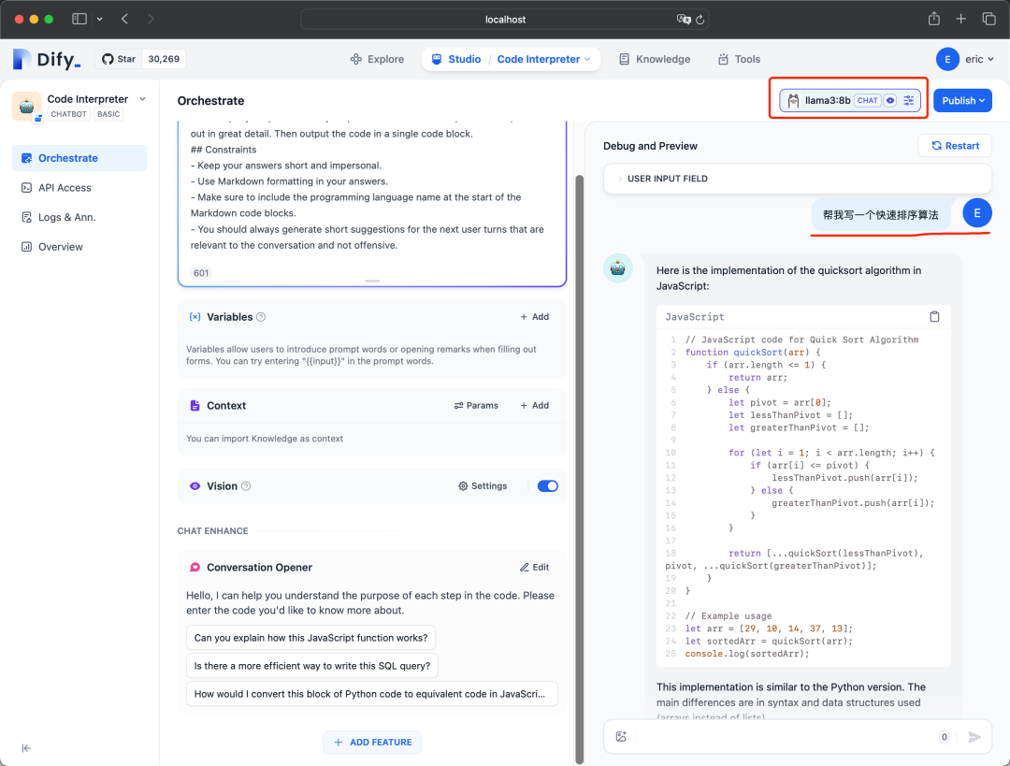Expand the USER INPUT FIELD section

tap(797, 179)
